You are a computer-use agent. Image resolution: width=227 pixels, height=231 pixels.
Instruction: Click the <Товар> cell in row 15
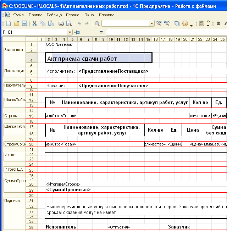[124, 116]
